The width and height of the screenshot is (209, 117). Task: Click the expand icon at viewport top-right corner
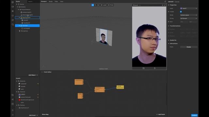click(165, 1)
